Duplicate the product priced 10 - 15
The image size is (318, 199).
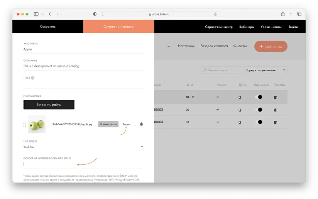(240, 97)
